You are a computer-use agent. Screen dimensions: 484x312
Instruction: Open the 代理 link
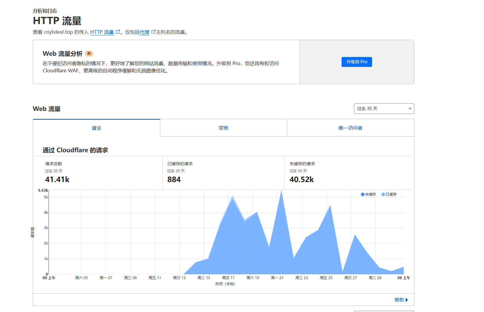pyautogui.click(x=144, y=32)
